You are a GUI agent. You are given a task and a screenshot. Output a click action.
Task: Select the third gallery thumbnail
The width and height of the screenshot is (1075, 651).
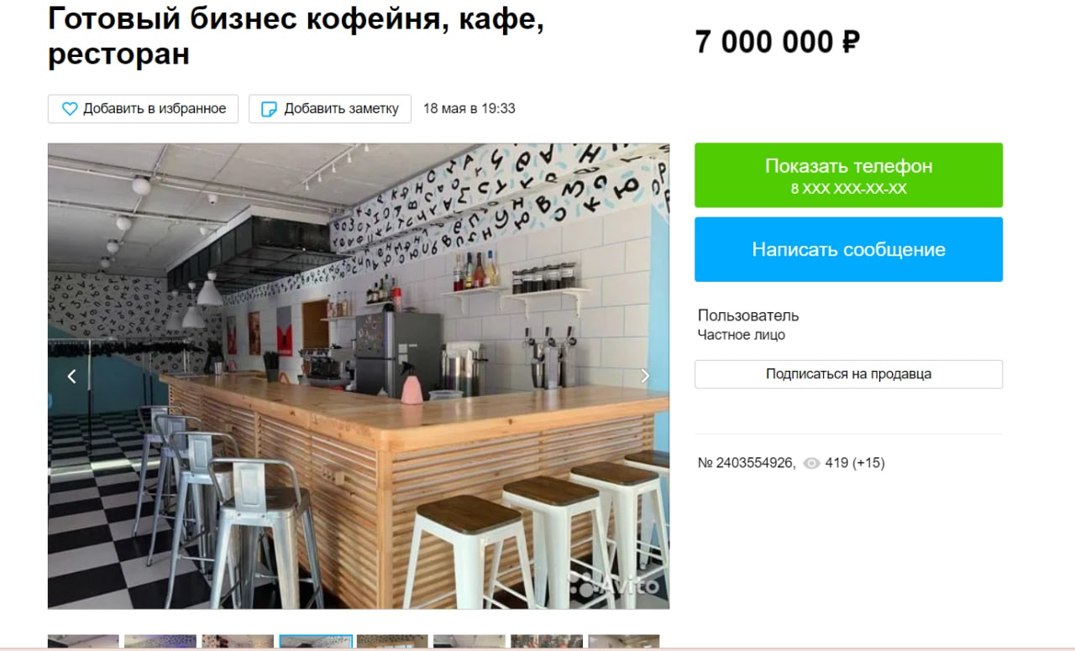click(x=238, y=642)
